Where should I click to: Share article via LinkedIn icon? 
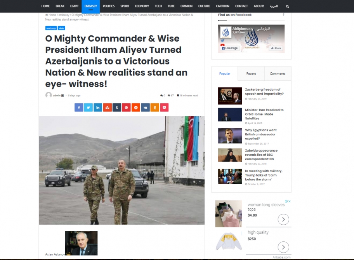pyautogui.click(x=98, y=108)
